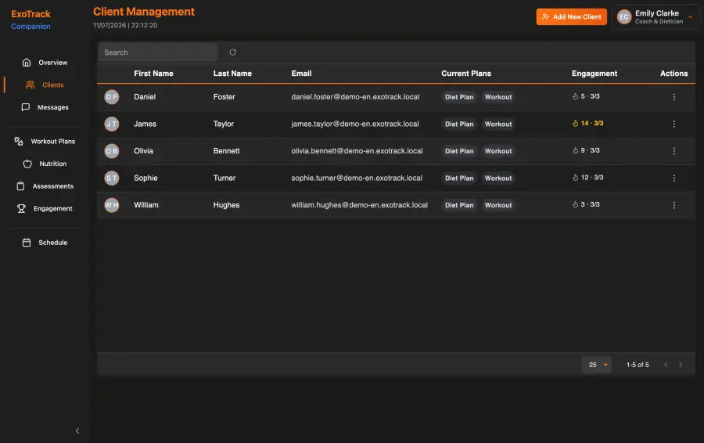The height and width of the screenshot is (443, 704).
Task: Sort by Email column header
Action: [301, 74]
